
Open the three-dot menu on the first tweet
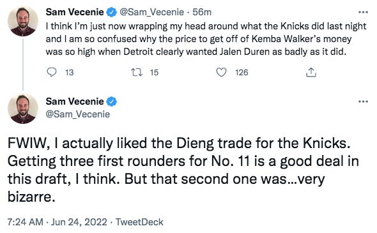click(x=363, y=12)
